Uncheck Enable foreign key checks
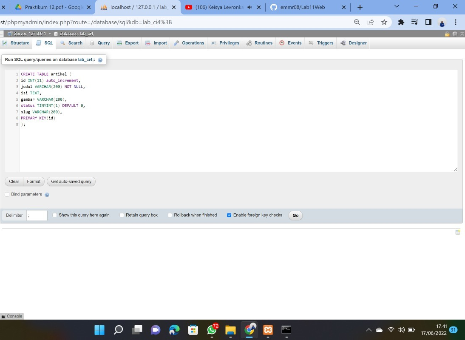The height and width of the screenshot is (340, 465). pyautogui.click(x=229, y=215)
